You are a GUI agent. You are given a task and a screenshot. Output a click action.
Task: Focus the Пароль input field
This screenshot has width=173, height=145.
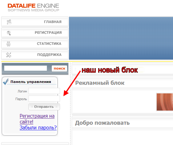click(x=44, y=99)
